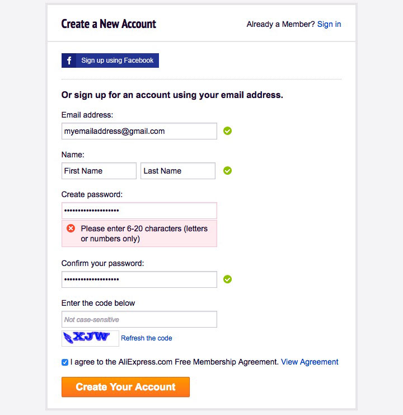The image size is (403, 415).
Task: Click the Create a New Account heading
Action: pyautogui.click(x=109, y=24)
